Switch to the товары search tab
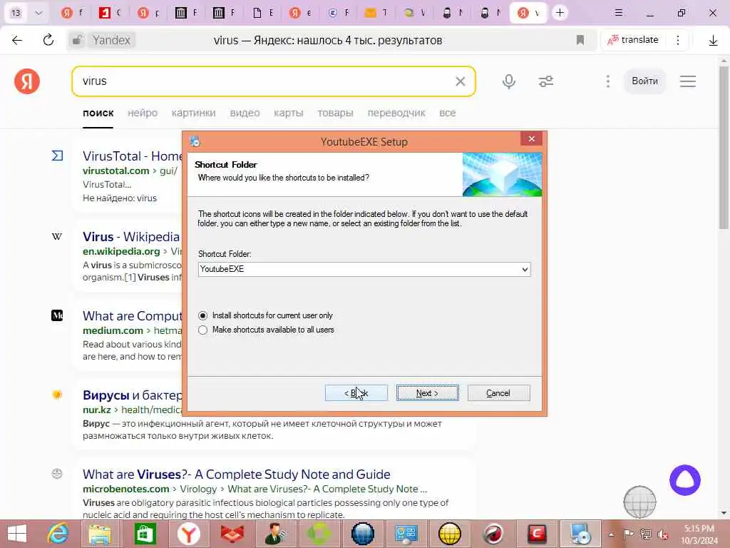 click(335, 113)
